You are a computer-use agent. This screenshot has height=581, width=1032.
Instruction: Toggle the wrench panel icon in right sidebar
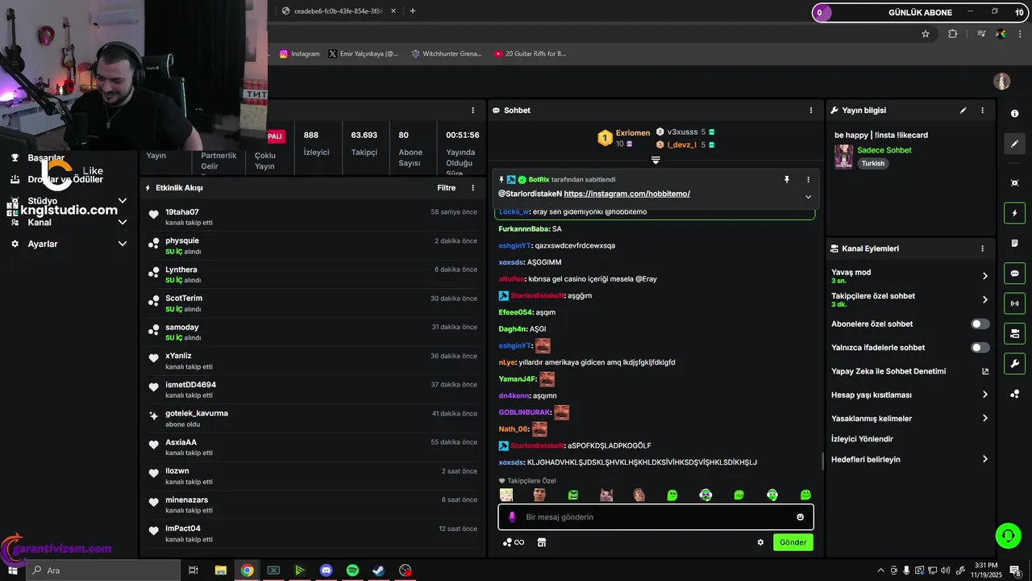tap(1014, 363)
